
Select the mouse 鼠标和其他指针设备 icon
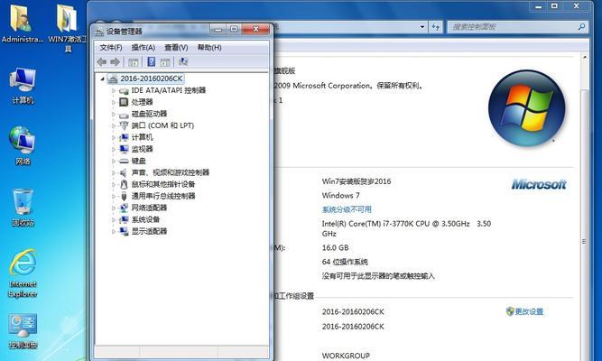pyautogui.click(x=124, y=184)
